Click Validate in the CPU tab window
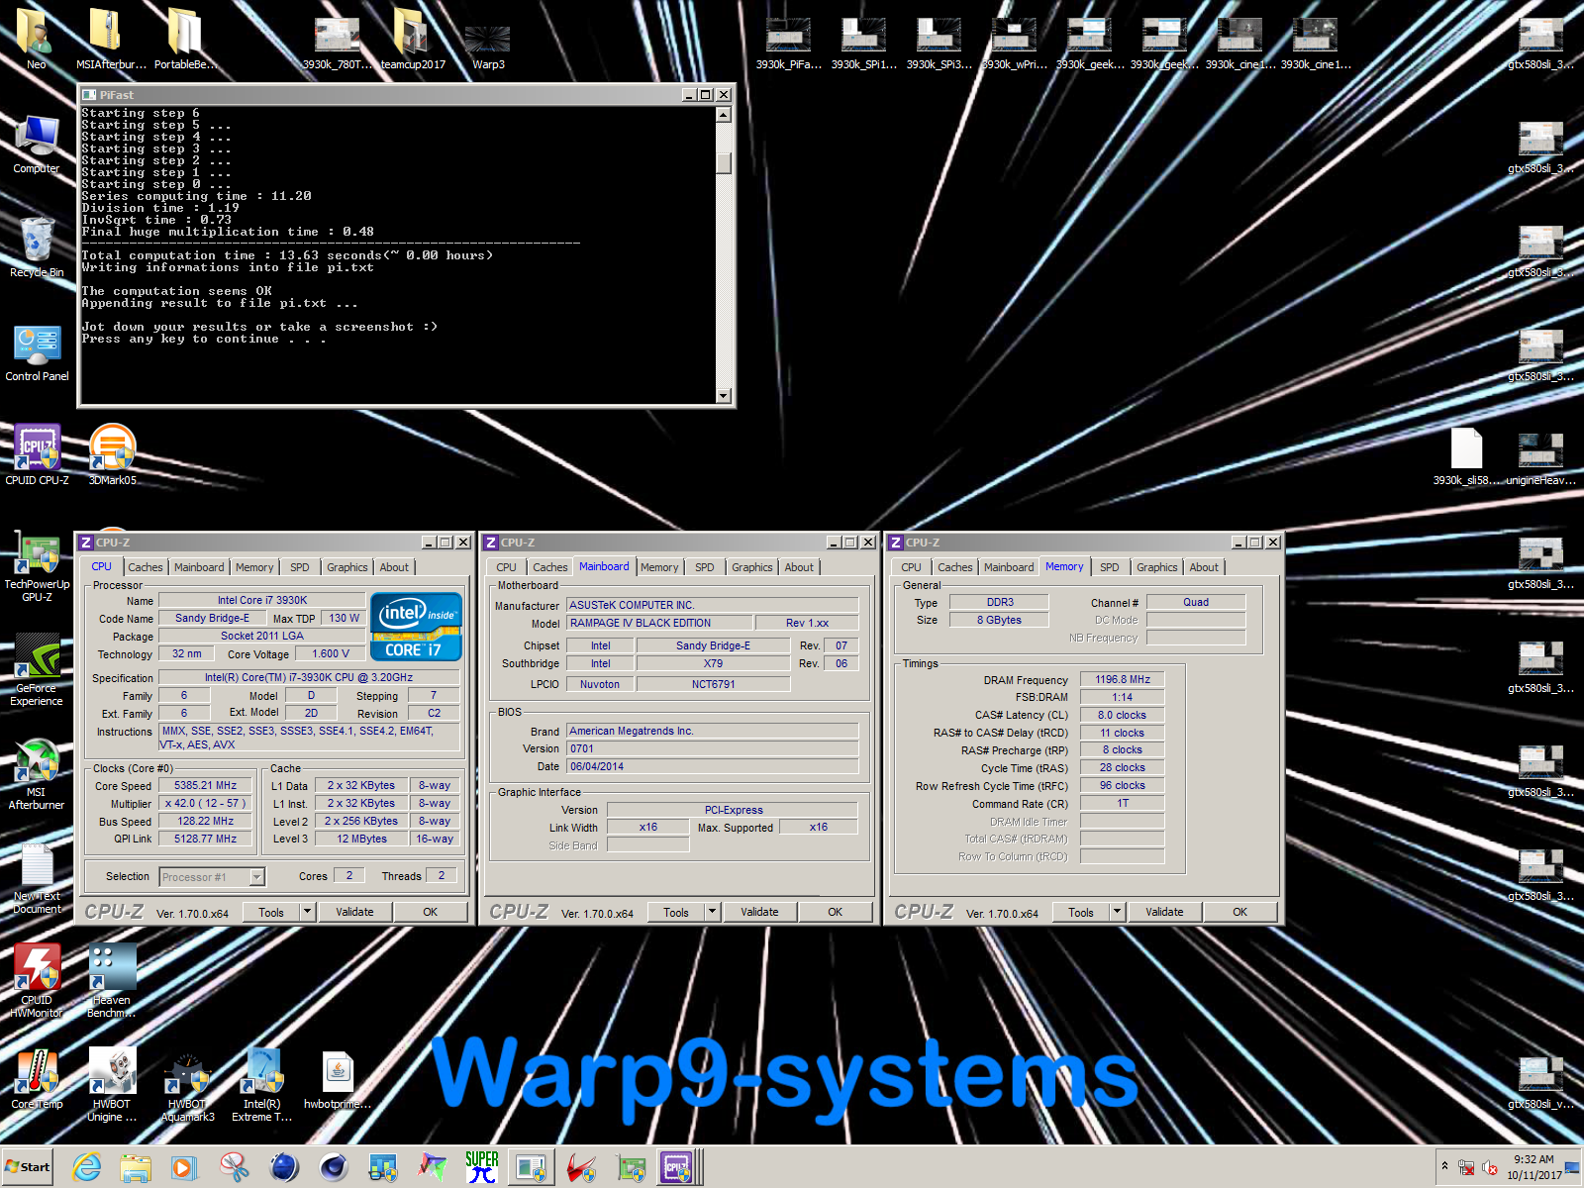The image size is (1584, 1188). pyautogui.click(x=354, y=912)
